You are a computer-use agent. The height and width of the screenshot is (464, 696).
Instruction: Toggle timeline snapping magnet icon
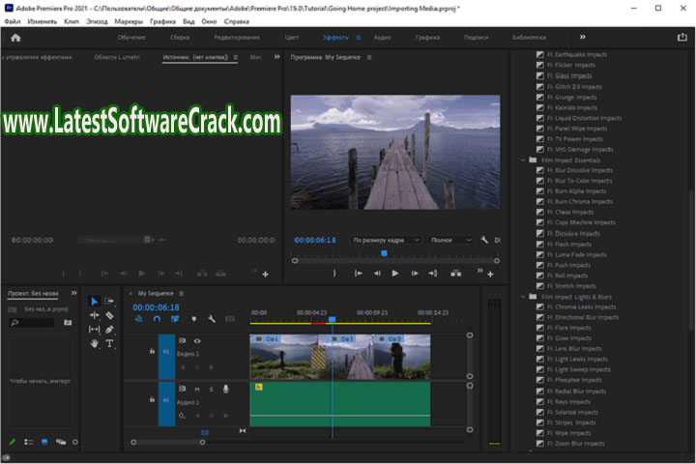pos(157,319)
